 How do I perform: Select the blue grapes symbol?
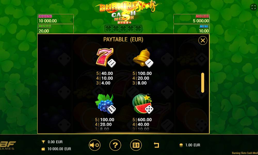(x=105, y=104)
